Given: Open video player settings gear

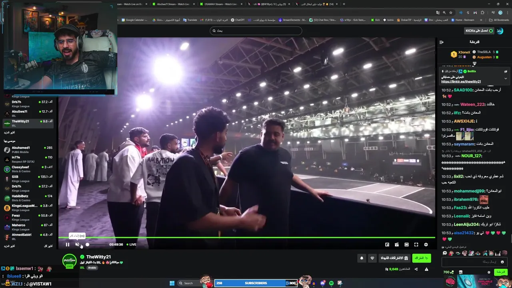Looking at the screenshot, I should pyautogui.click(x=426, y=244).
